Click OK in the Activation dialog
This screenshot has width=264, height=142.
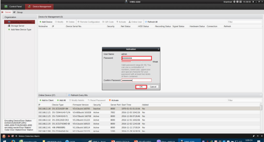(141, 87)
